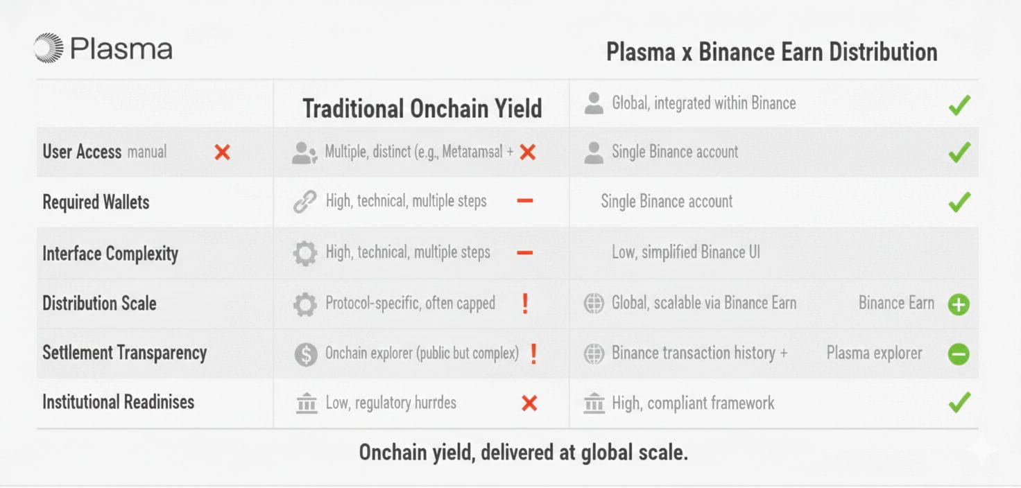Click the "Settlement Transparency" row label

point(125,352)
